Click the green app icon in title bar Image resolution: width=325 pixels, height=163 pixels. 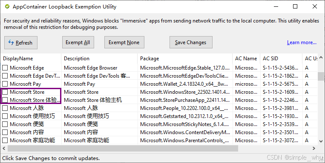coord(7,7)
